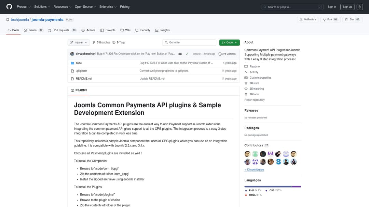Open the Pricing page
The height and width of the screenshot is (207, 369).
coord(125,7)
